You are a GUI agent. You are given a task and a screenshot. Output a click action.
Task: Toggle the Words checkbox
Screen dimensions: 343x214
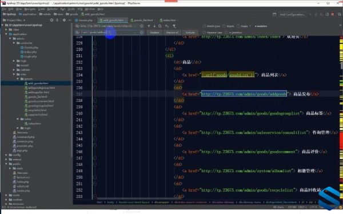point(224,26)
